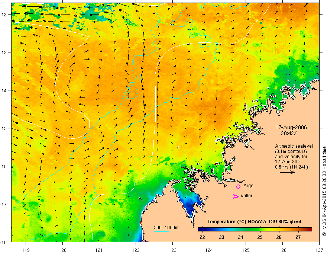Click the 'Altimetric sealevel' caption line
This screenshot has height=253, width=327.
point(294,146)
